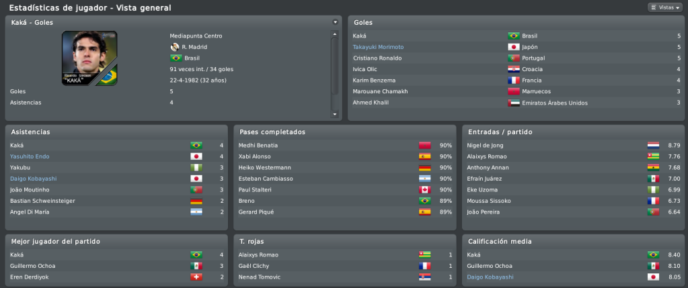
Task: Click the Brasil flag in the profile panel
Action: (176, 58)
